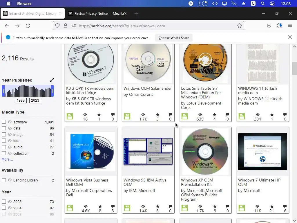The width and height of the screenshot is (297, 223).
Task: Open the Firefox hamburger menu
Action: pyautogui.click(x=290, y=26)
